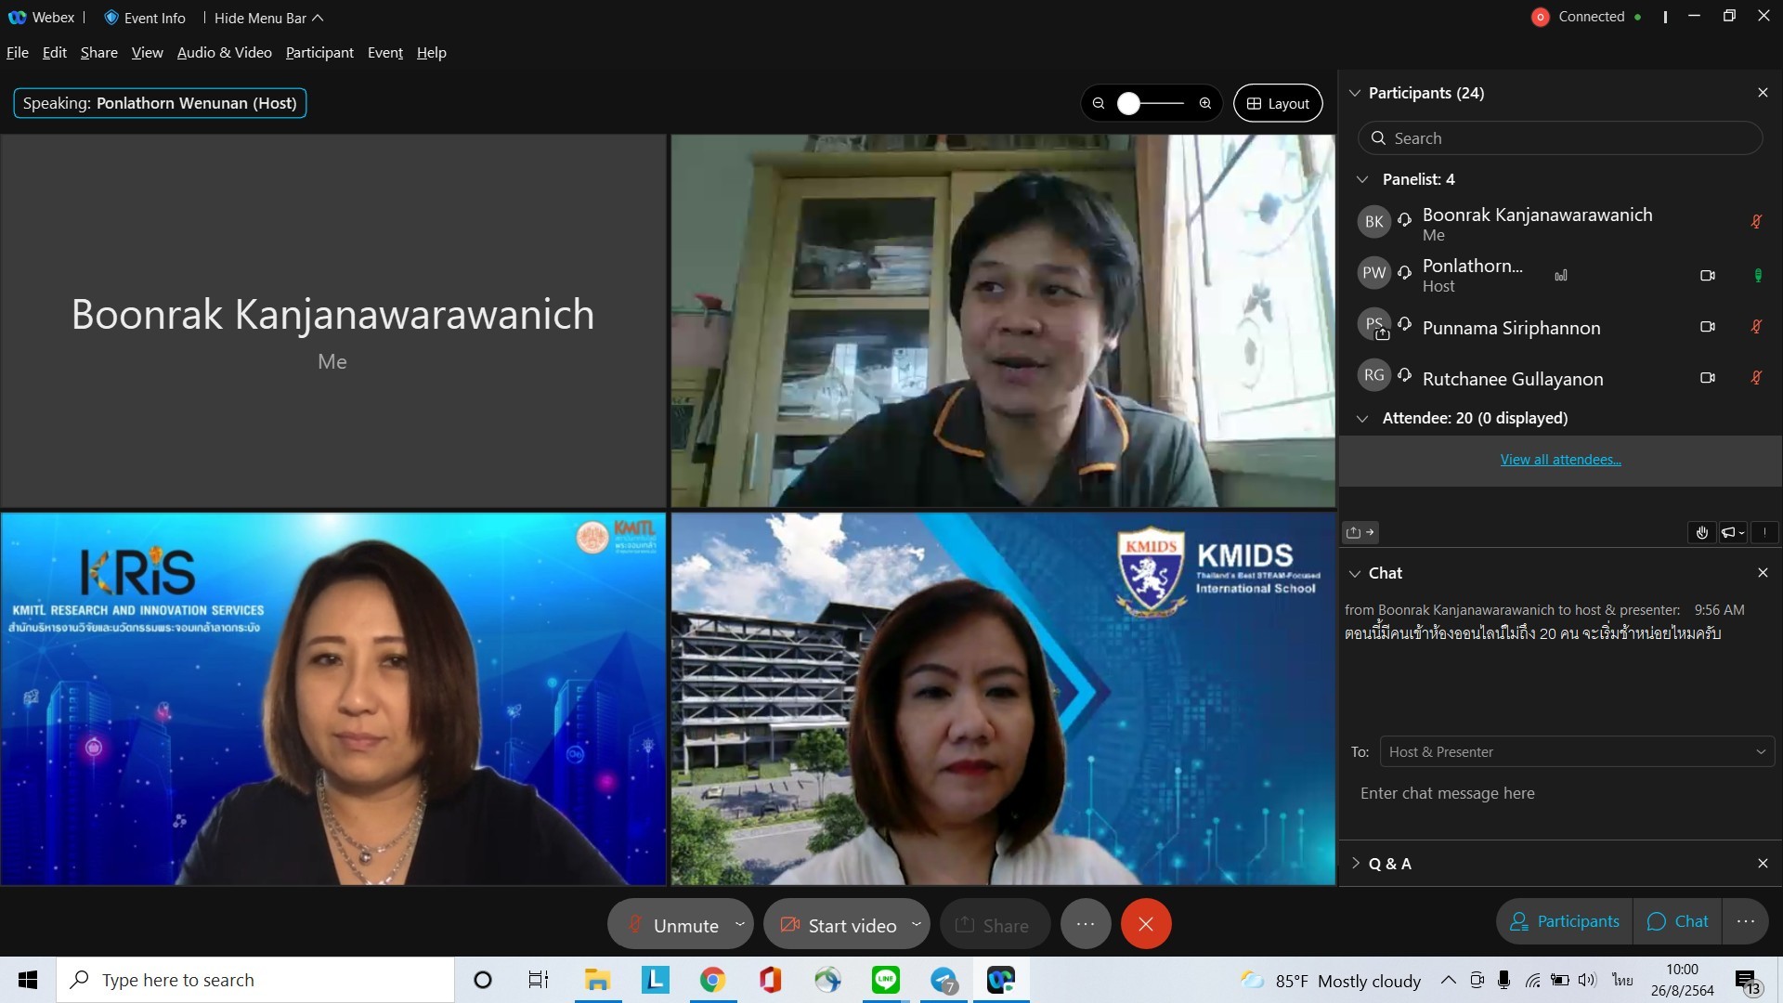Toggle the Participants panel button

tap(1565, 921)
